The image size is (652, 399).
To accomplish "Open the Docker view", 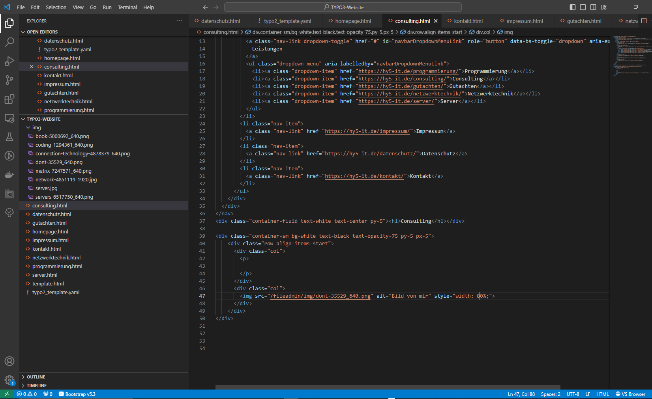I will point(9,175).
